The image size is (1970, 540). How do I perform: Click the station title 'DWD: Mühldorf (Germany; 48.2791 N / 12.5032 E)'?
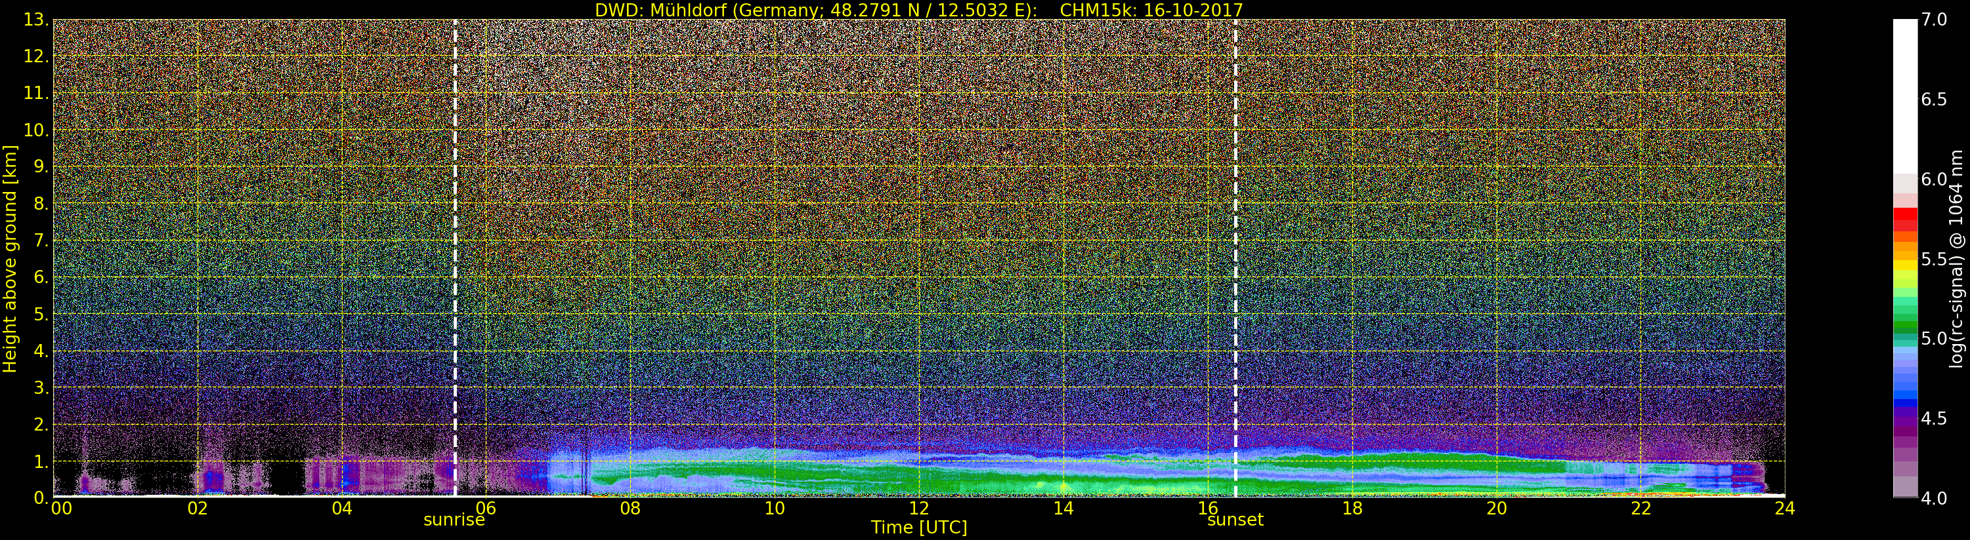pos(816,10)
